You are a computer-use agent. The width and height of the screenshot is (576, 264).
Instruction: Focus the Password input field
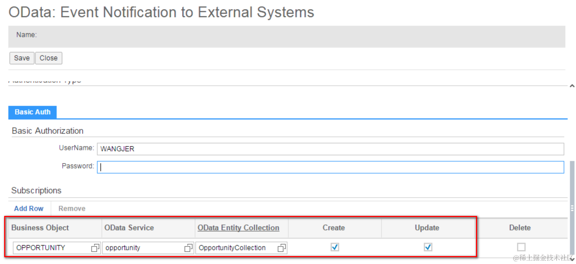(330, 167)
